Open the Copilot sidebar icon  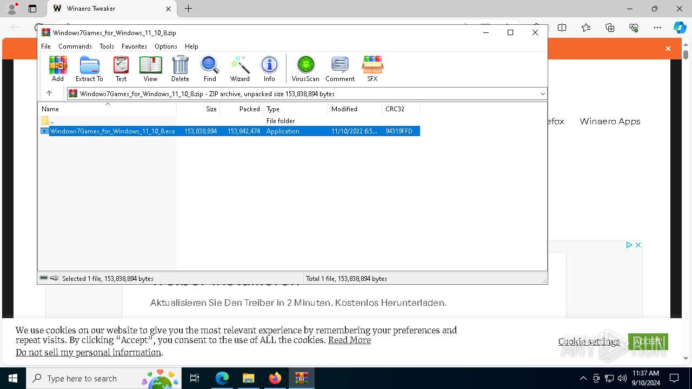680,28
